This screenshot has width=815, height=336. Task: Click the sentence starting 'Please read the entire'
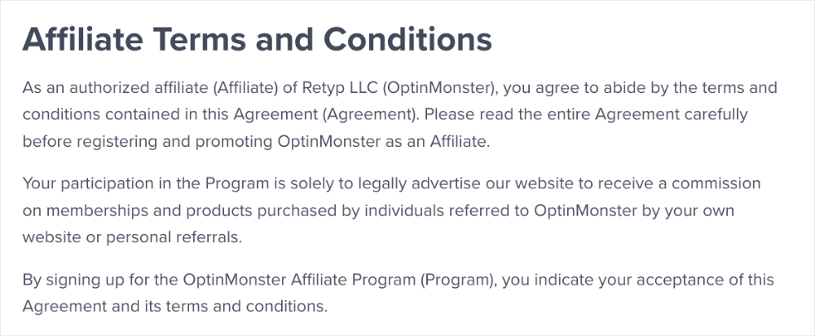tap(586, 114)
